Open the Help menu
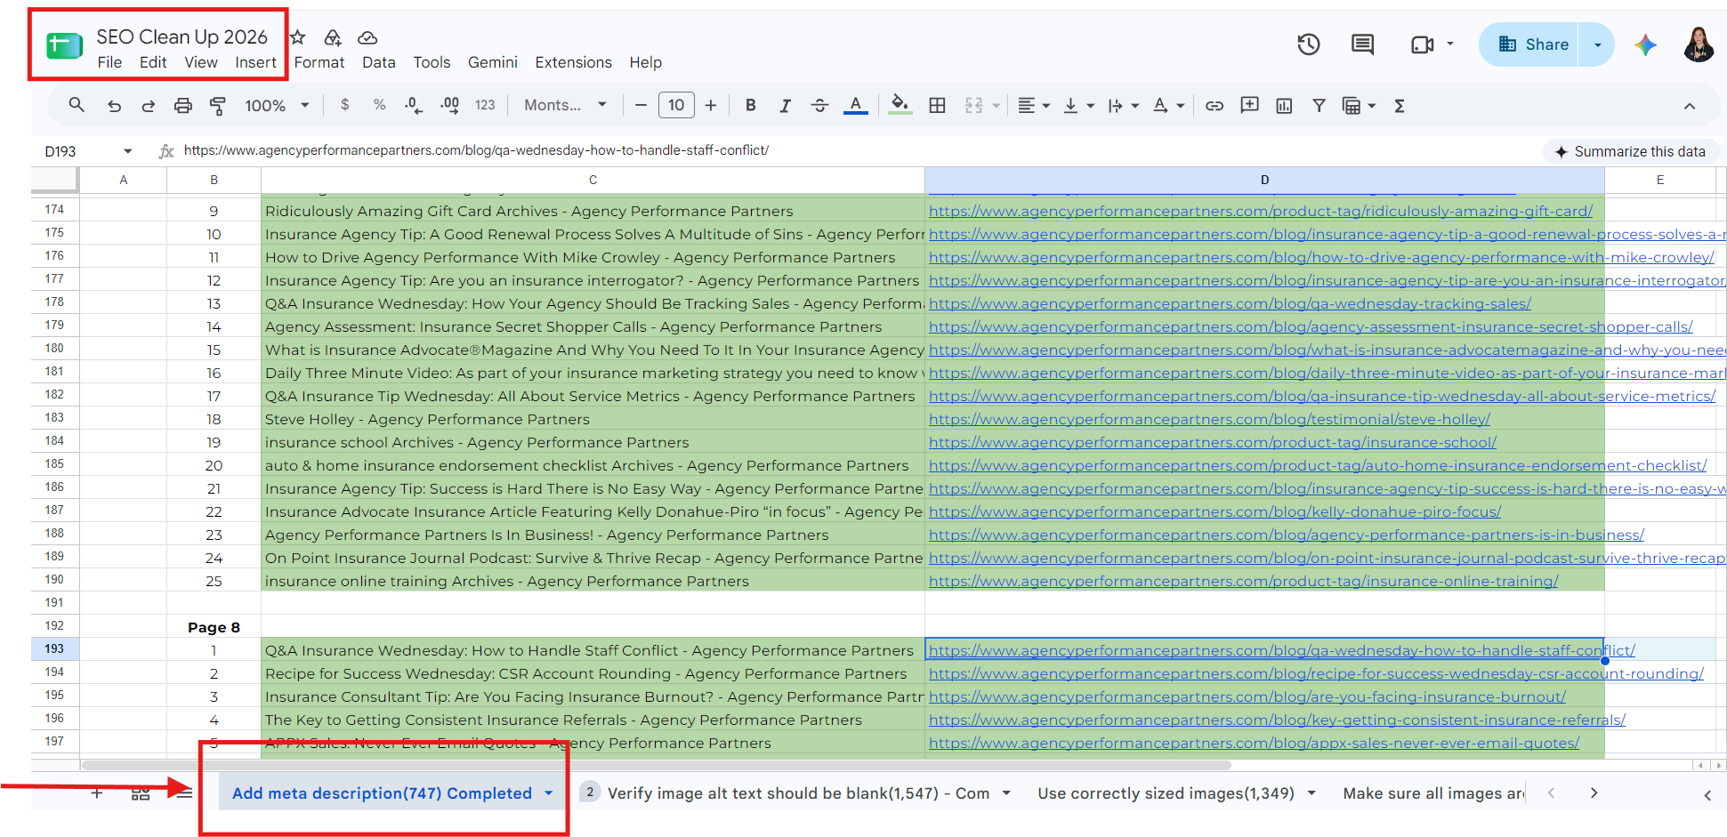Image resolution: width=1727 pixels, height=837 pixels. click(645, 62)
